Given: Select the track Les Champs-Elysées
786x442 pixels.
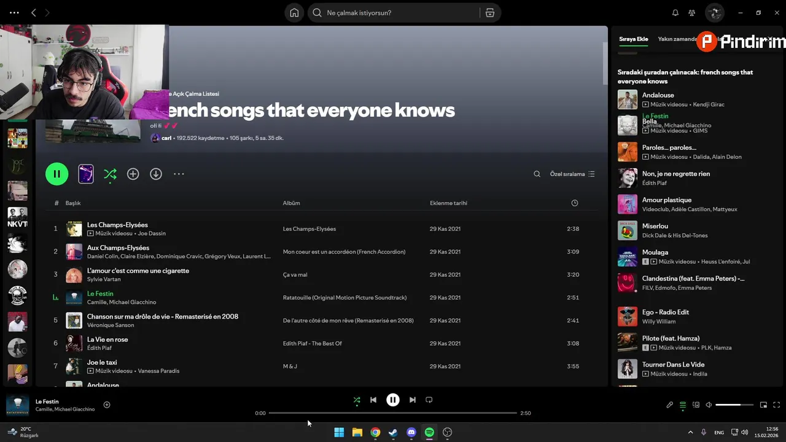Looking at the screenshot, I should [x=117, y=225].
